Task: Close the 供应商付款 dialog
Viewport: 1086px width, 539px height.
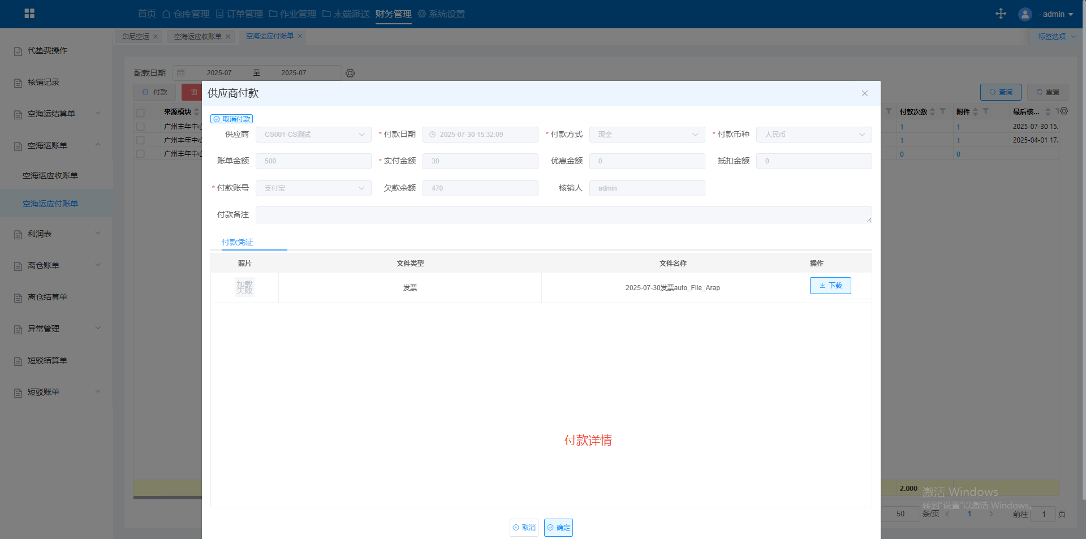Action: click(x=864, y=93)
